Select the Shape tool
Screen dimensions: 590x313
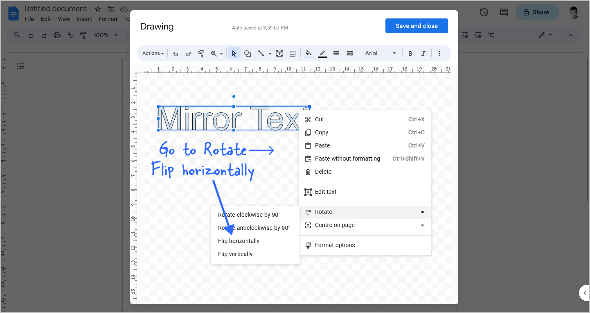tap(247, 53)
